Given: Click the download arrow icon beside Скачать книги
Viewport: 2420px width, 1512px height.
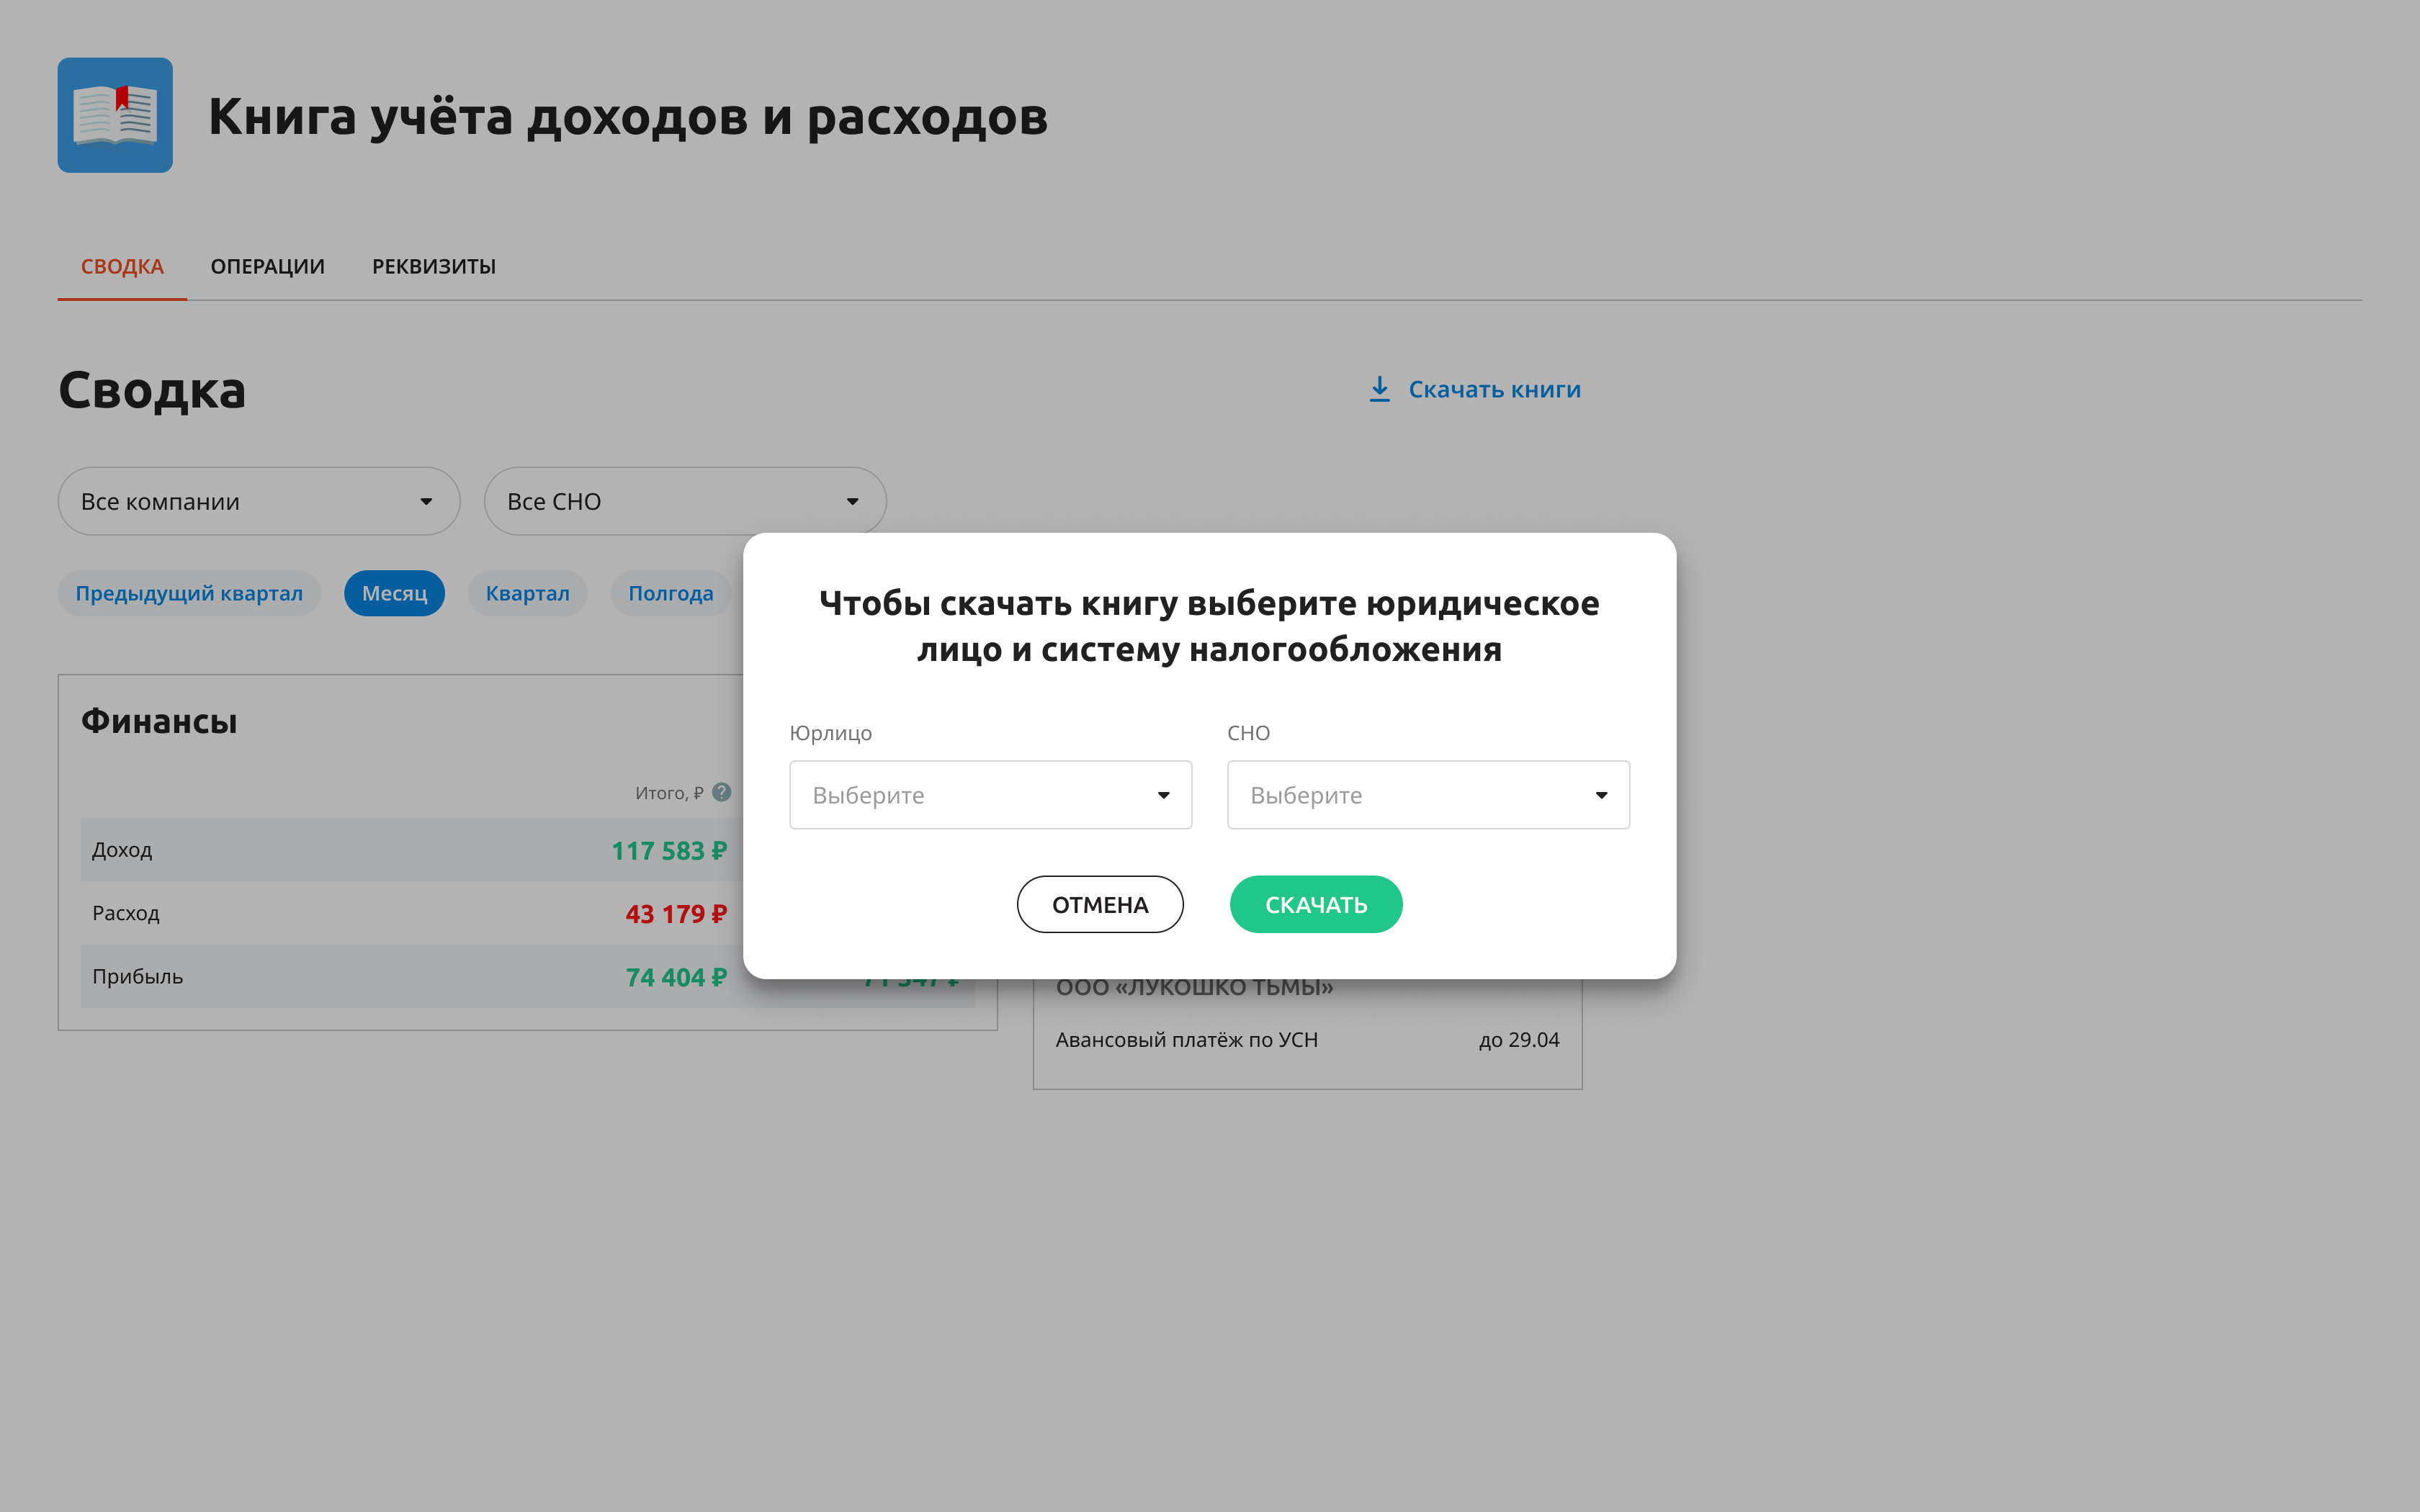Looking at the screenshot, I should pos(1379,389).
